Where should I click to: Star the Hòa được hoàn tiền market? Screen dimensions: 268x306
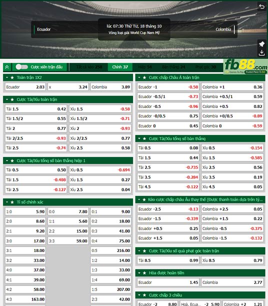[x=144, y=273]
